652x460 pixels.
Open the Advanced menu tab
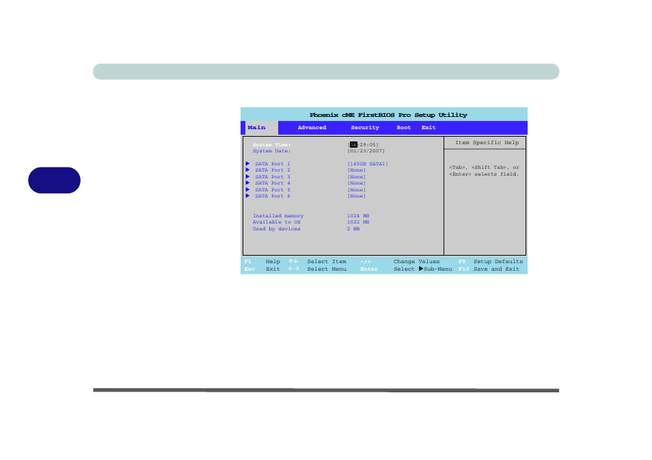click(x=312, y=128)
